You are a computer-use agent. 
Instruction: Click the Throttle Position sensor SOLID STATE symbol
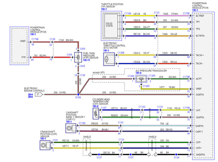point(111,26)
